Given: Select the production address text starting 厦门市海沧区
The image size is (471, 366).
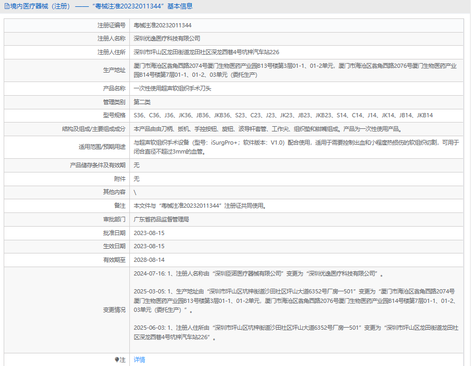Looking at the screenshot, I should pyautogui.click(x=295, y=70).
